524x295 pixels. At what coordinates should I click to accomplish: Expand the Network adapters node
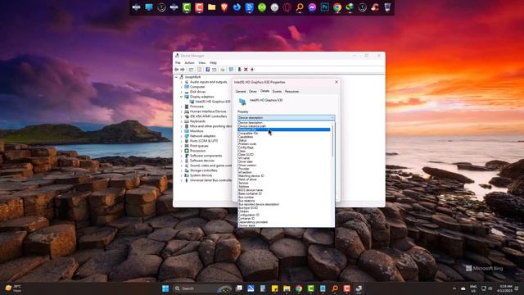[x=182, y=136]
